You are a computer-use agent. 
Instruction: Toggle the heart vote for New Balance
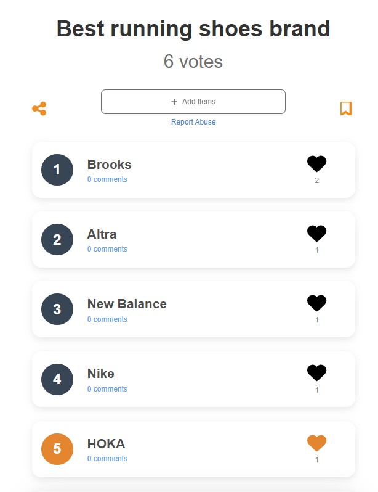316,303
